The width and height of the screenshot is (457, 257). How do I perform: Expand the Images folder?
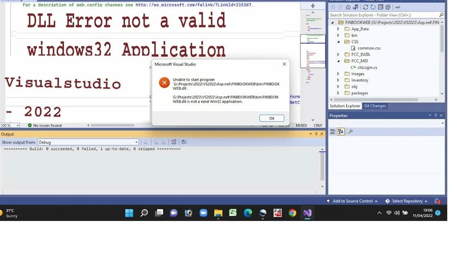(x=338, y=74)
